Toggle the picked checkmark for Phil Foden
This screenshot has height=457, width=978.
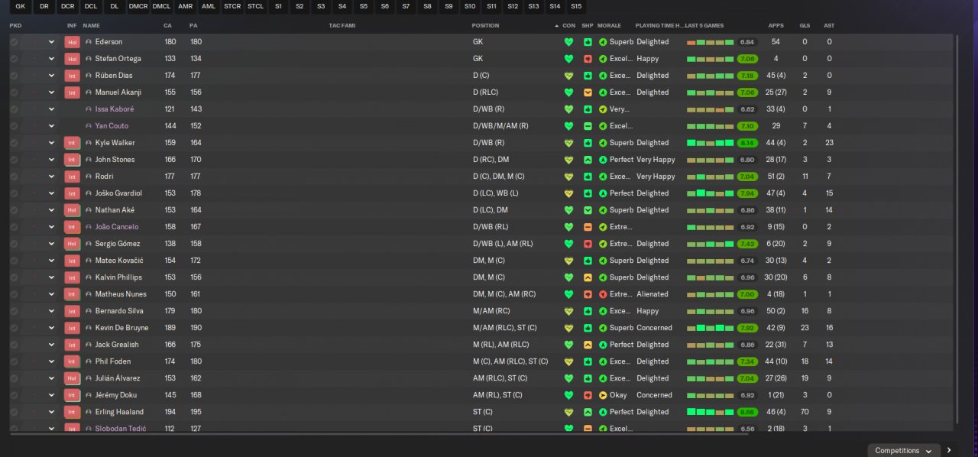pos(14,361)
